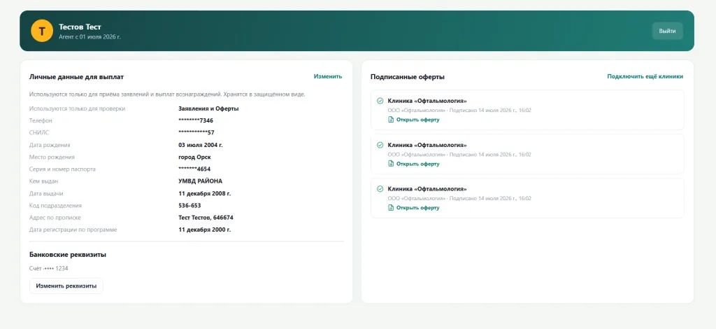Select the second Клиника «Офтальмология» title
Viewport: 716px width, 329px height.
427,145
